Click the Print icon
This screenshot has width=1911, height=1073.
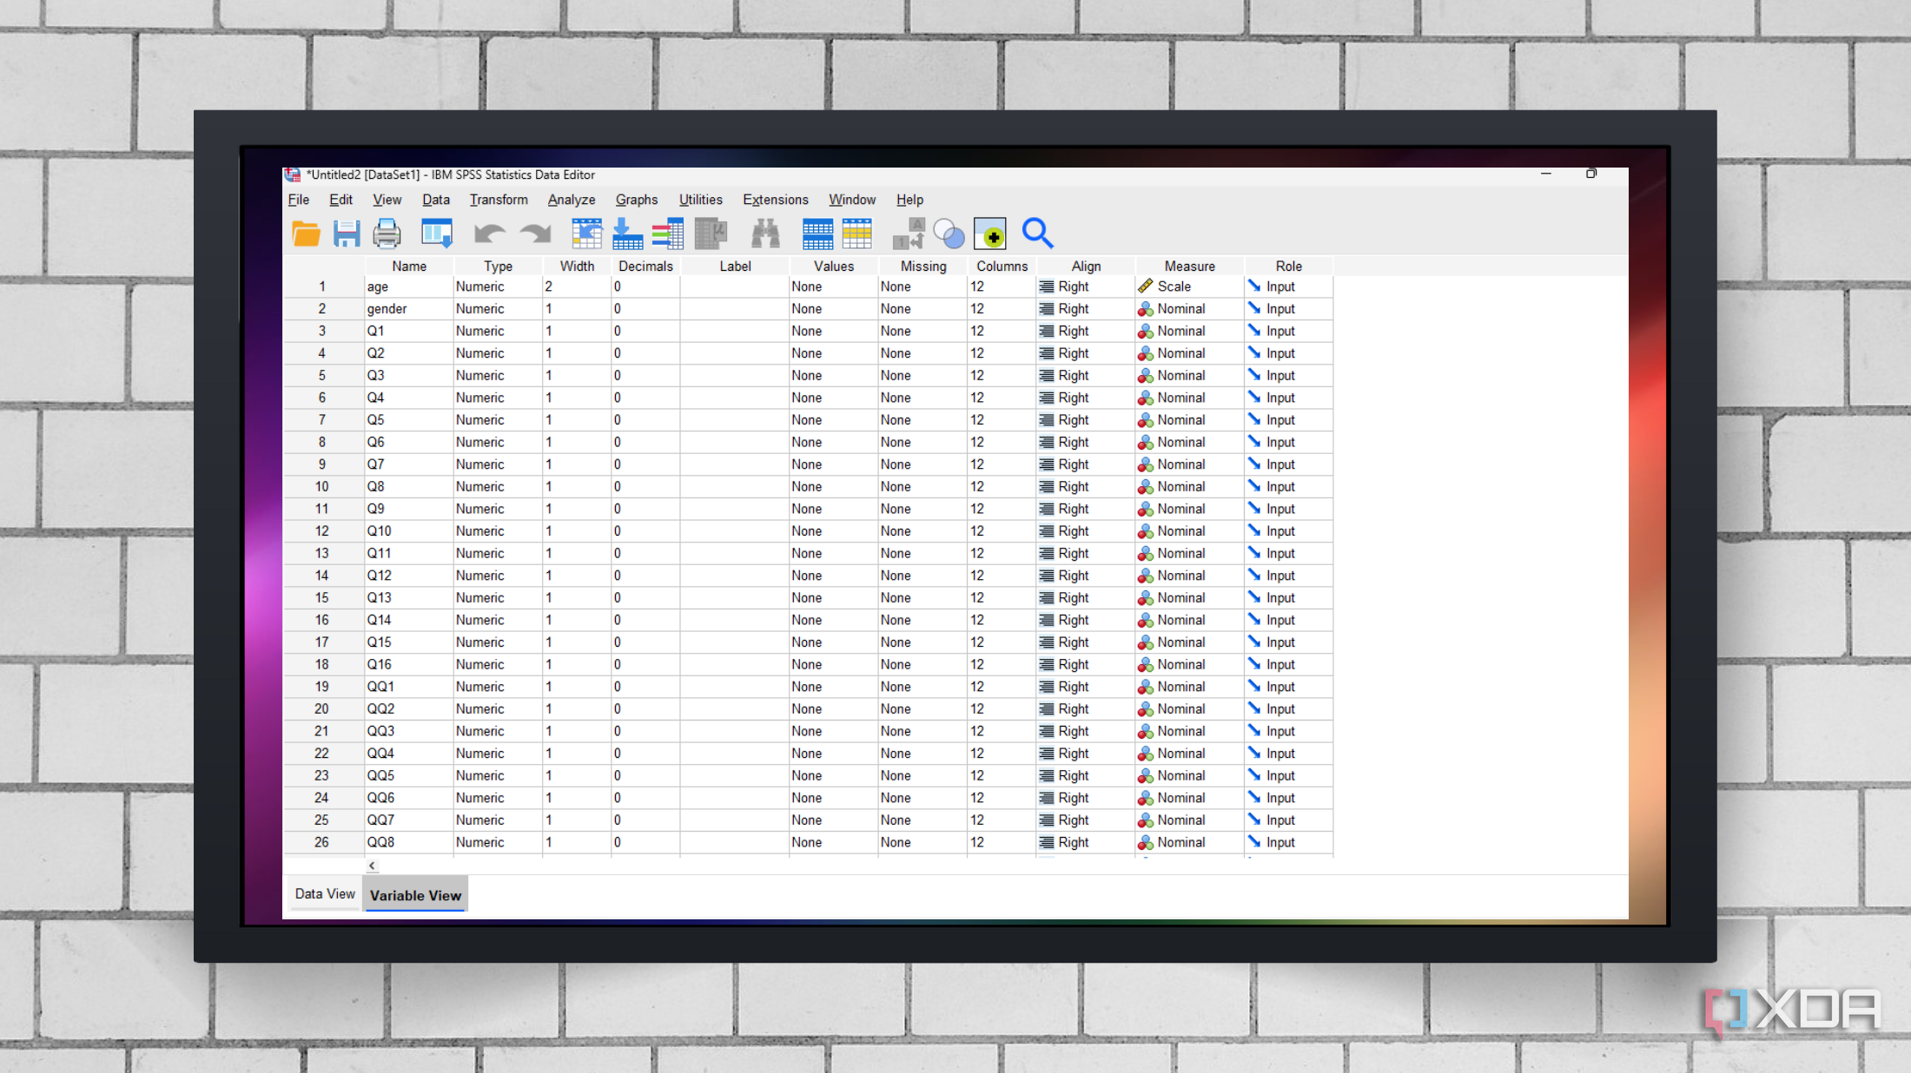[387, 234]
